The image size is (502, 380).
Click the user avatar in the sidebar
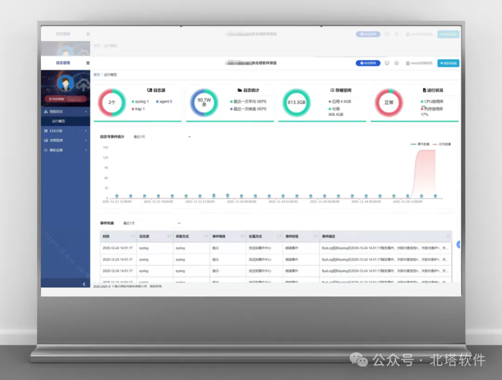[x=66, y=83]
